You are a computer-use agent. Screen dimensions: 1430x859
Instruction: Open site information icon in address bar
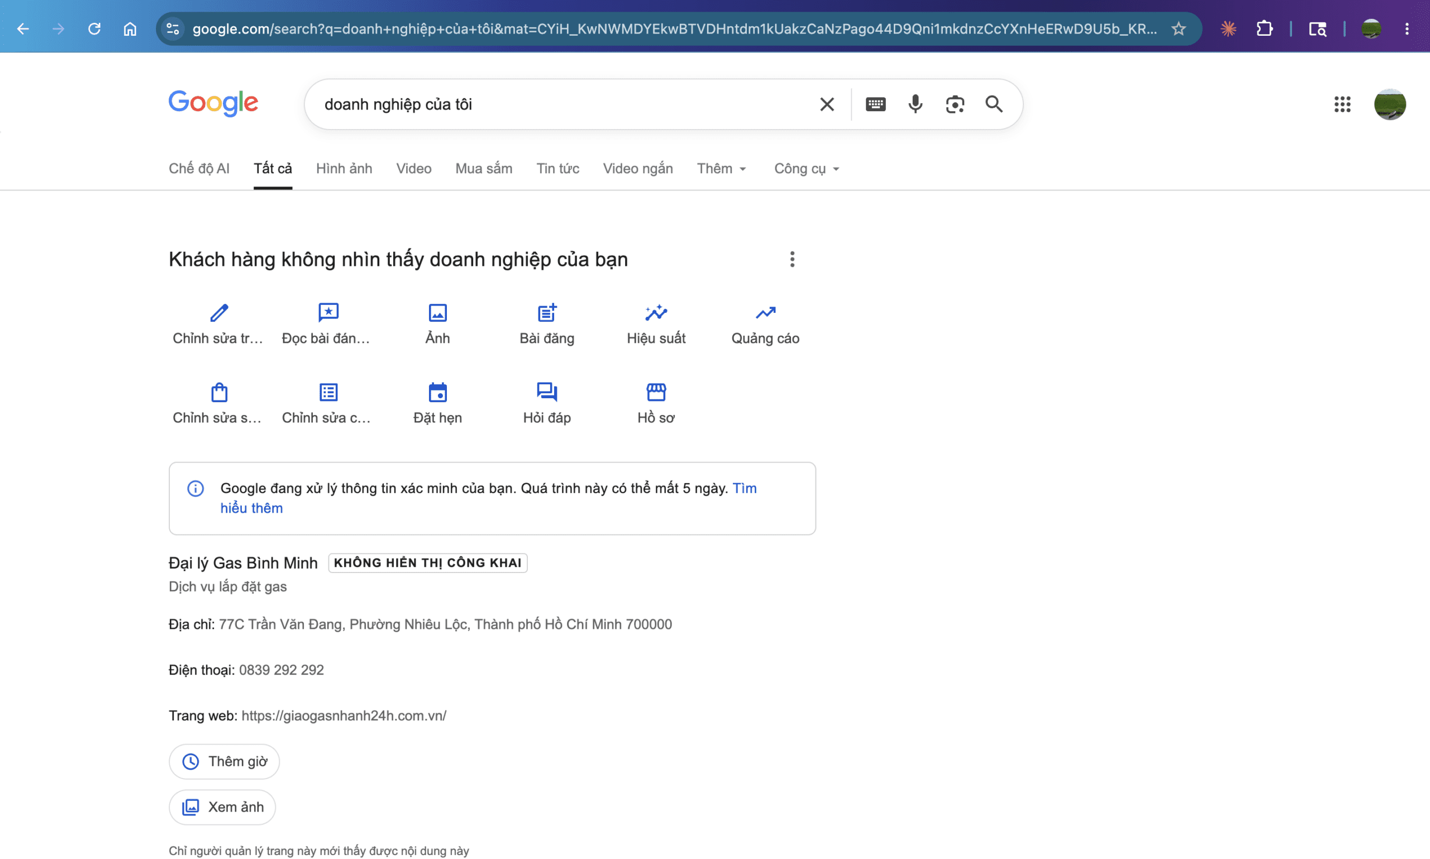click(x=173, y=28)
